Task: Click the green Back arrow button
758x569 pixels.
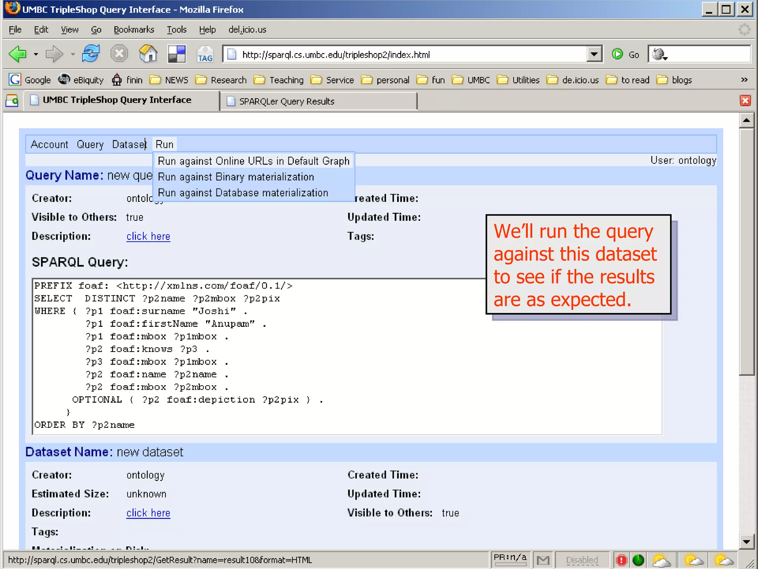Action: (17, 54)
